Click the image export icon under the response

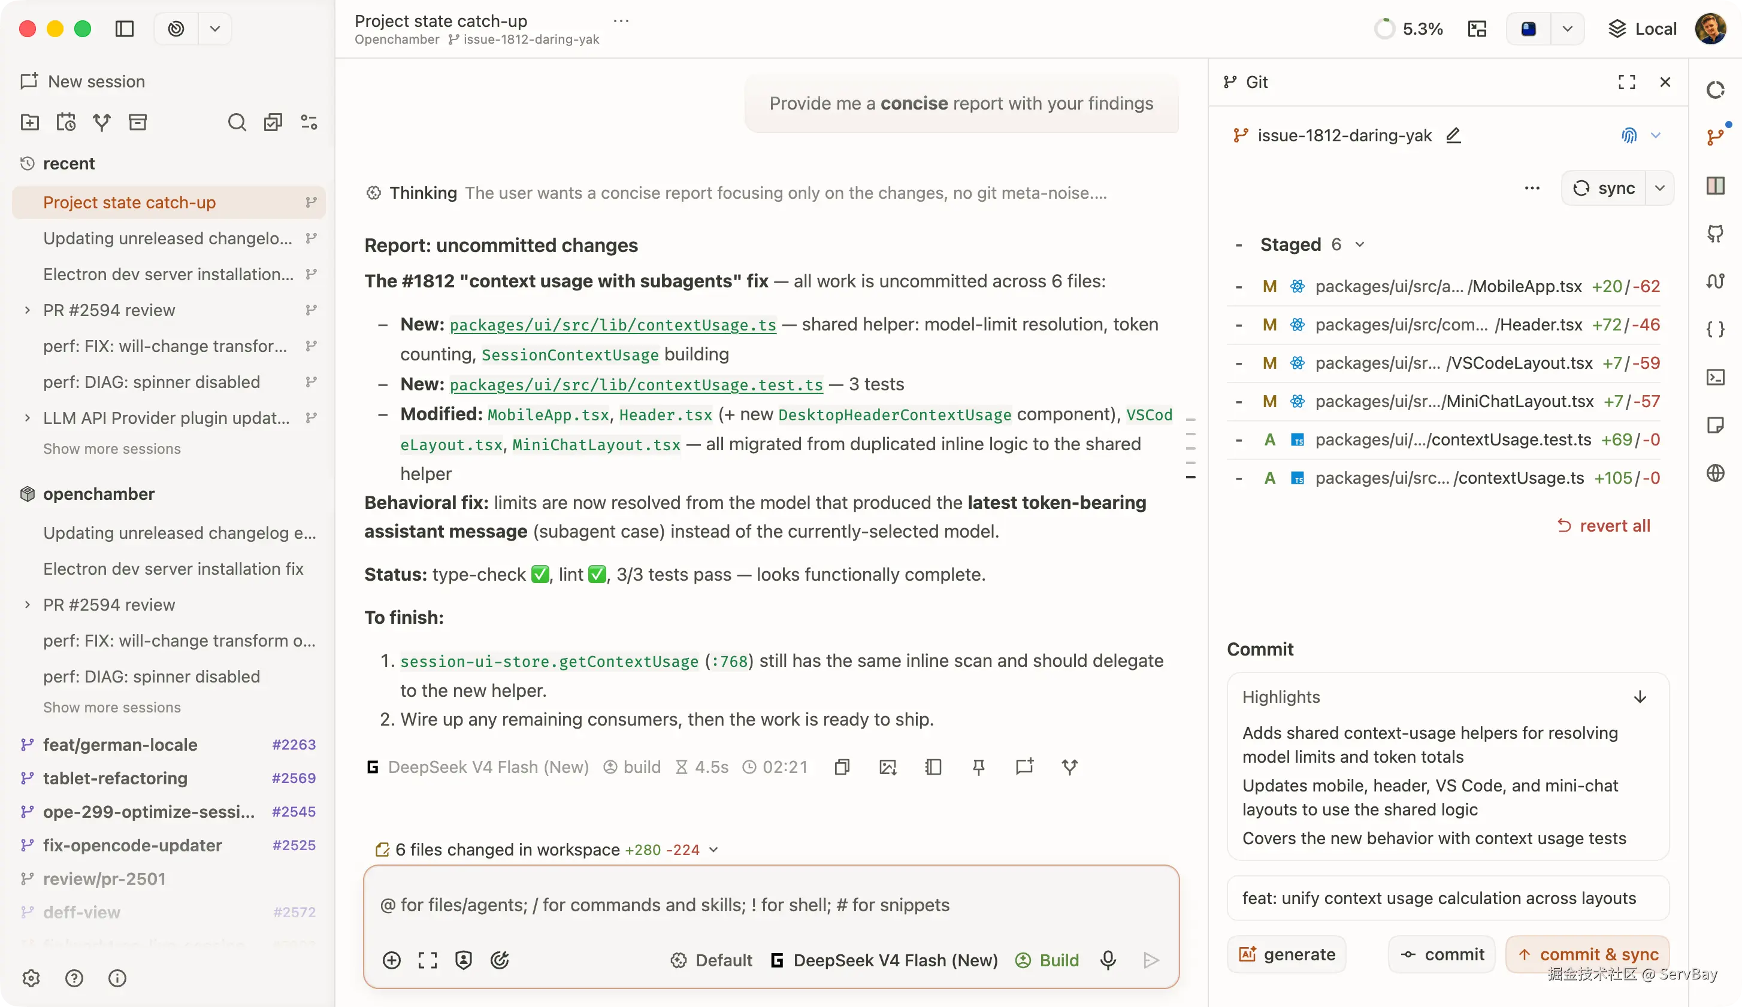888,767
